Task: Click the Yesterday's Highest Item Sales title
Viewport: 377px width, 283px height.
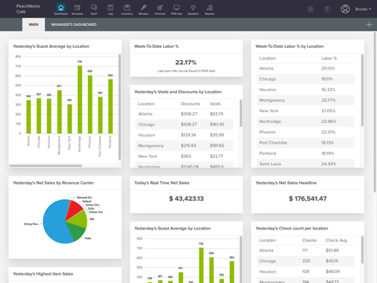Action: click(43, 274)
